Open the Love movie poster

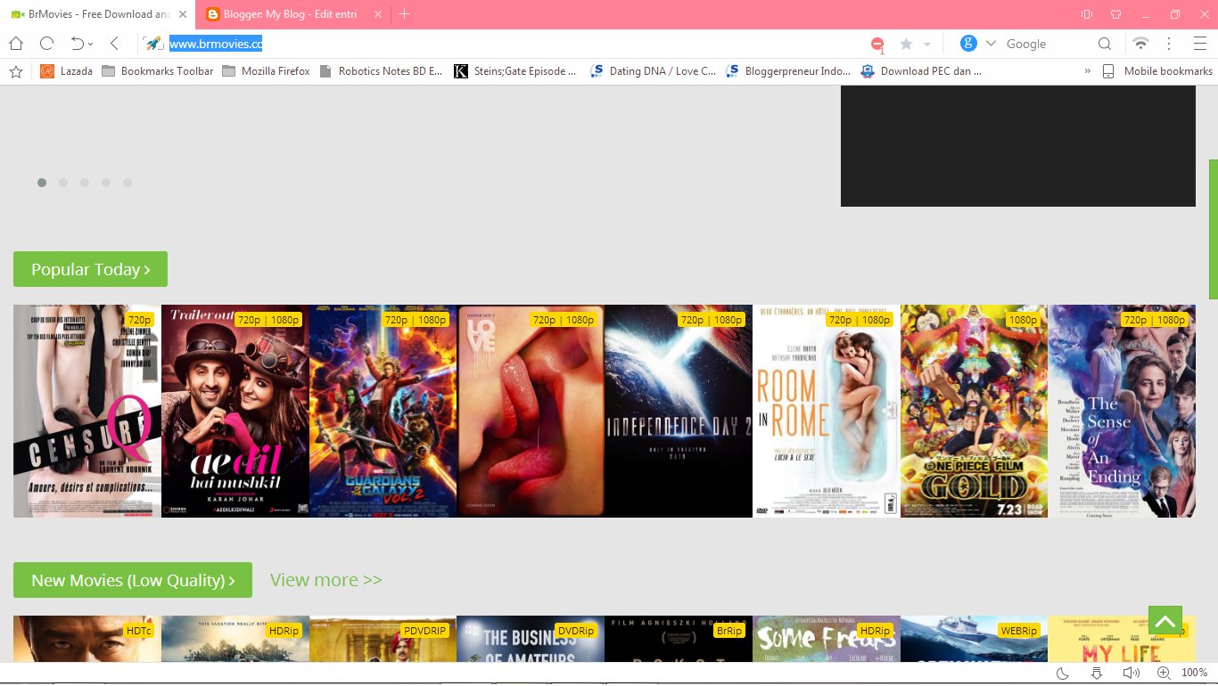[x=531, y=411]
